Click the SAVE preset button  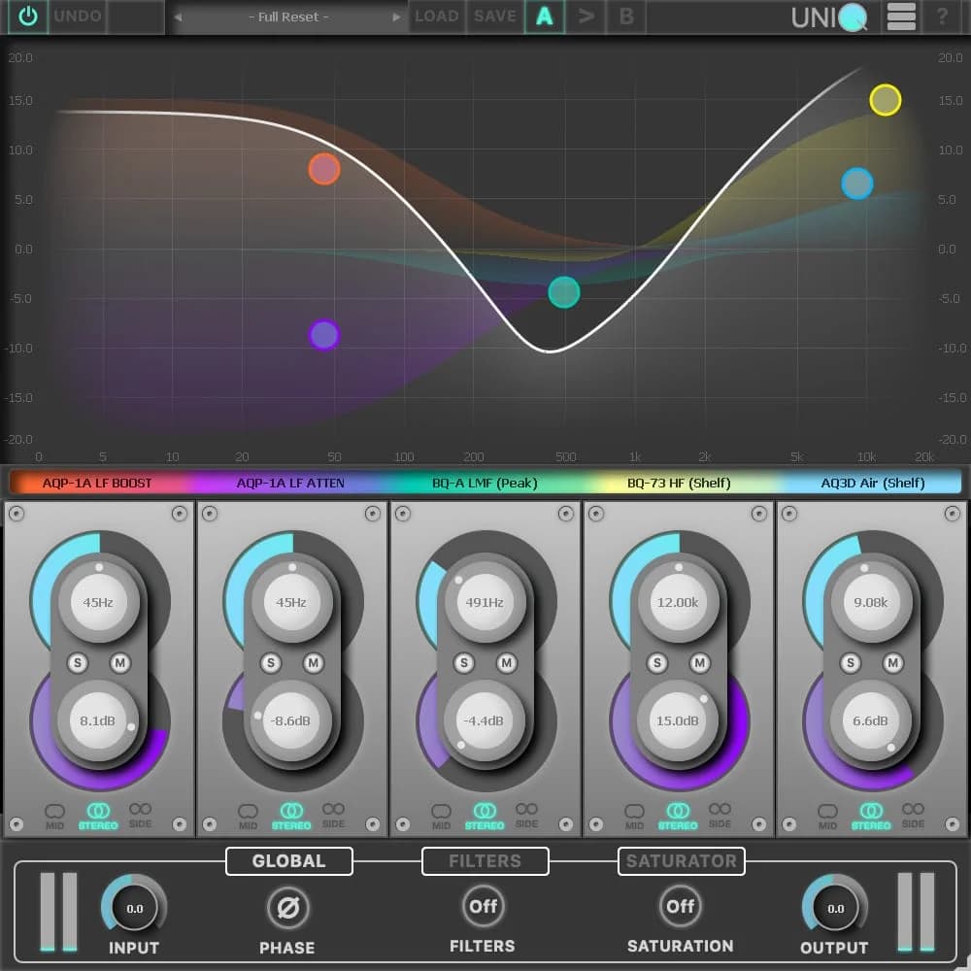[x=495, y=17]
